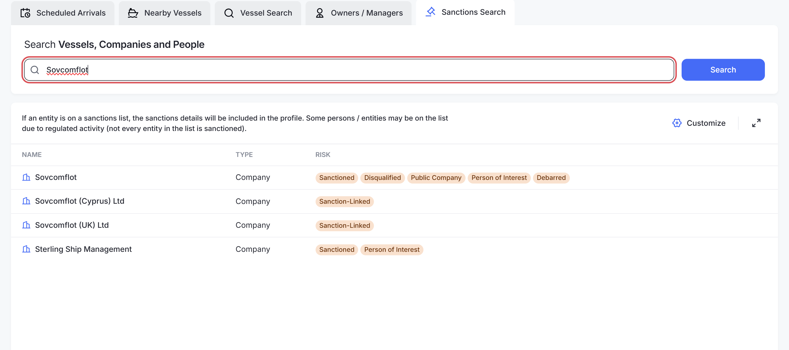Select the Sanctions Search tab

pos(465,12)
